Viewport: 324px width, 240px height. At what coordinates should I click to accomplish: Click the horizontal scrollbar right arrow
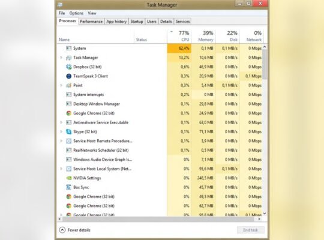[259, 219]
